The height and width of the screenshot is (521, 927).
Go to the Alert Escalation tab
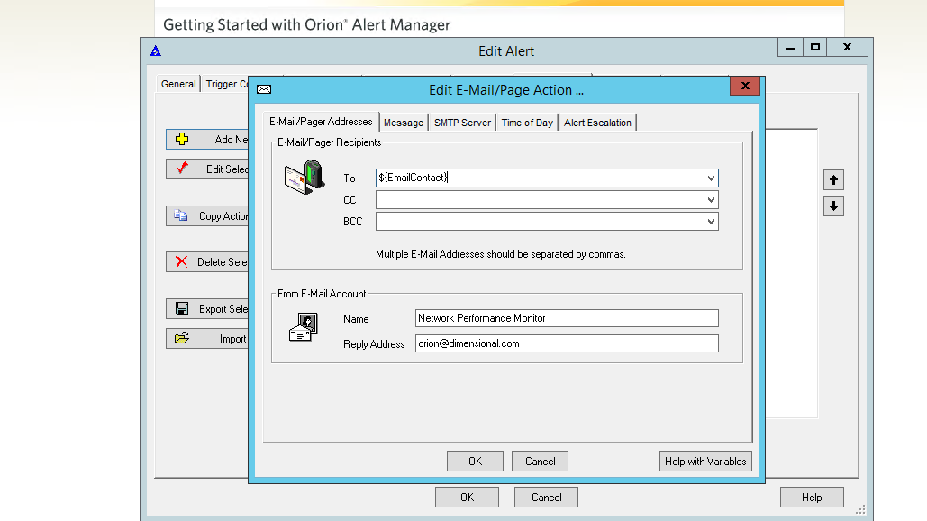[x=597, y=123]
